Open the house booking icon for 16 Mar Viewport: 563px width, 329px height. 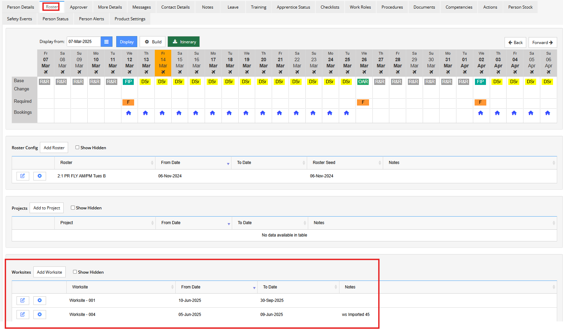coord(196,113)
